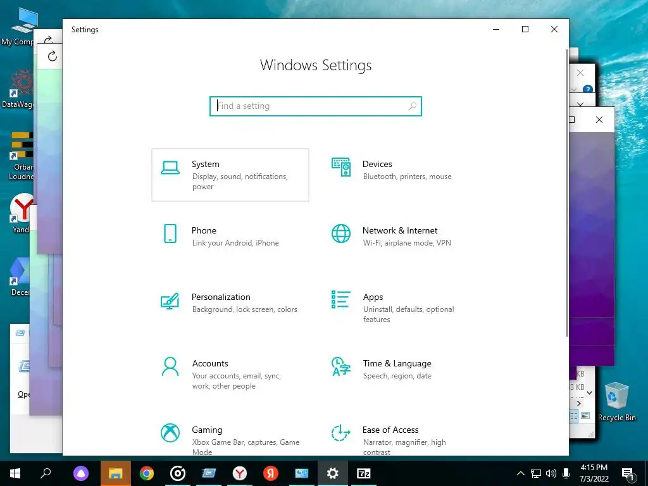
Task: Launch Google Chrome from the taskbar
Action: point(147,473)
